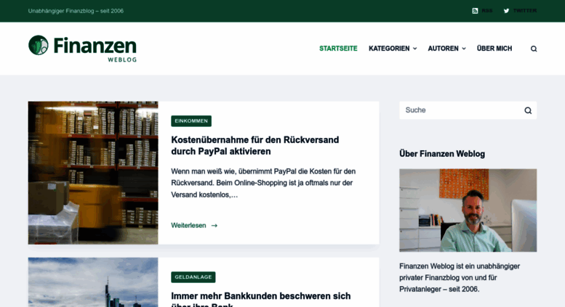This screenshot has width=565, height=307.
Task: Go to Startseite menu item
Action: (338, 49)
